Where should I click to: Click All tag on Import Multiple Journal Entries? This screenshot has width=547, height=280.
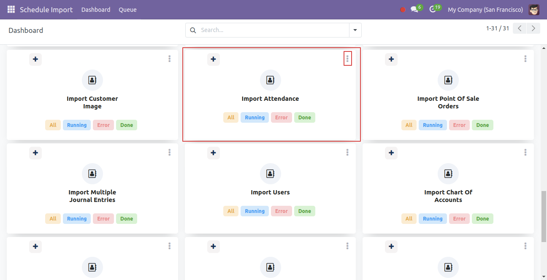pyautogui.click(x=53, y=219)
